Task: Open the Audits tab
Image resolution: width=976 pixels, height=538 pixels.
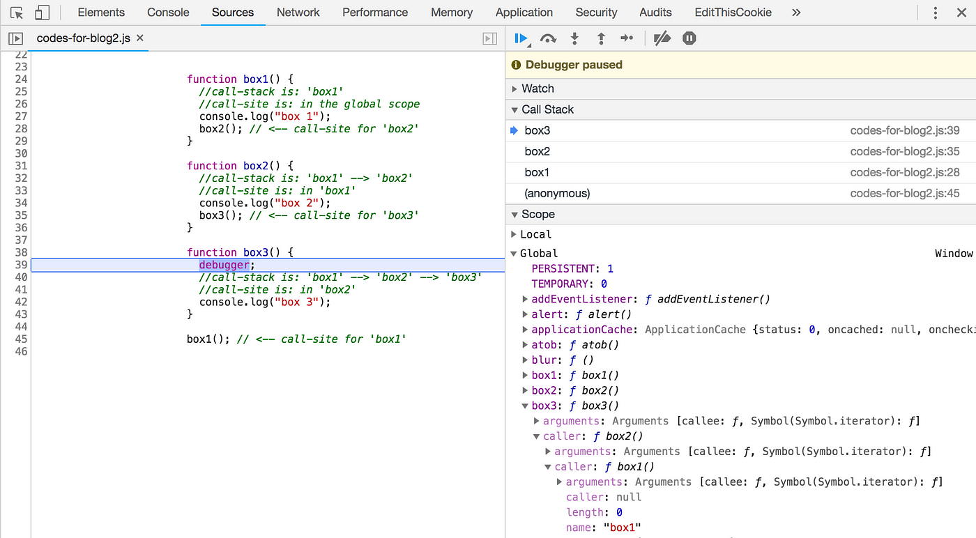Action: click(x=655, y=13)
